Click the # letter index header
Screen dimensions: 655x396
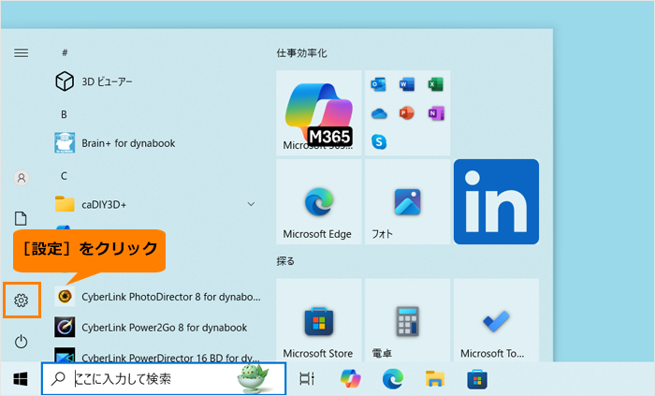pyautogui.click(x=65, y=52)
